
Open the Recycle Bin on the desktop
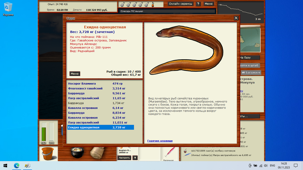point(8,9)
